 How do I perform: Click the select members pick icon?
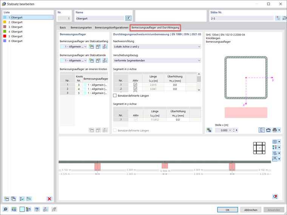(278, 18)
